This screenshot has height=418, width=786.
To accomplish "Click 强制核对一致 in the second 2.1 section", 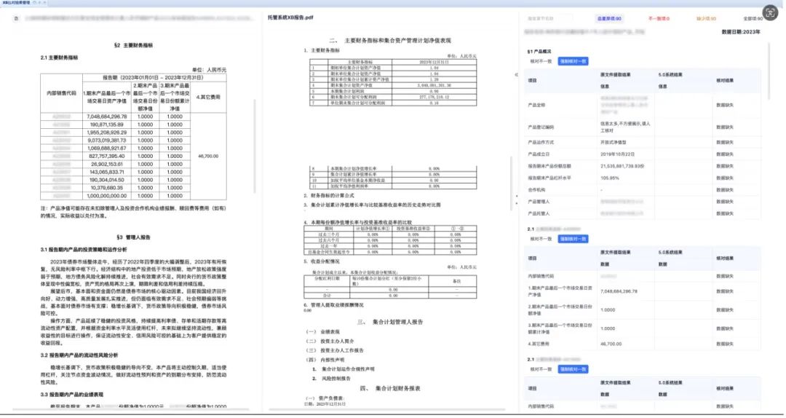I will (x=573, y=369).
